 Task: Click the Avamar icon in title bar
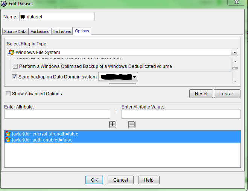coord(4,3)
